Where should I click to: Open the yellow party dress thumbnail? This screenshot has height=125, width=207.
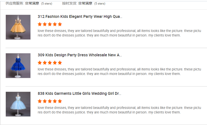[x=18, y=27]
